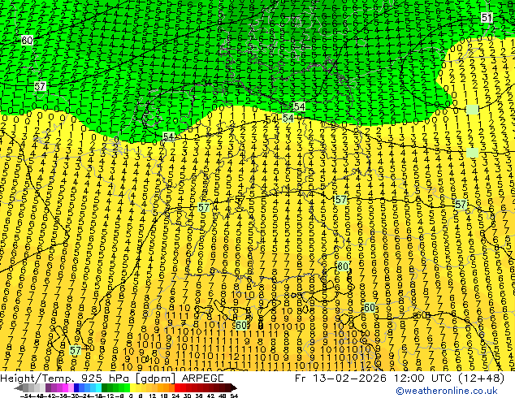Image resolution: width=515 pixels, height=398 pixels.
Task: Pick the dark blue legend swatch at -30
Action: [76, 387]
